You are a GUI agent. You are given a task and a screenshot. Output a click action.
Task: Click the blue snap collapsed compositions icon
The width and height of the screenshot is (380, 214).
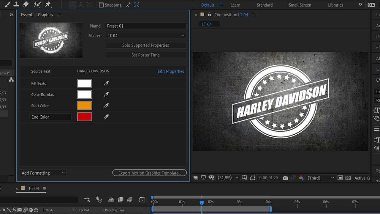click(x=137, y=5)
